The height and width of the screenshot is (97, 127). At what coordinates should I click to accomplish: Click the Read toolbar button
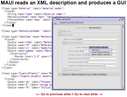click(x=77, y=23)
